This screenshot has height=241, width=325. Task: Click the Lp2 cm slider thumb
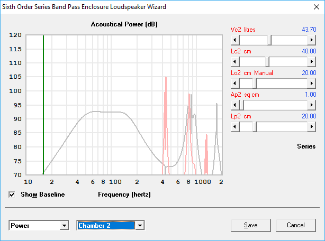[x=255, y=127]
